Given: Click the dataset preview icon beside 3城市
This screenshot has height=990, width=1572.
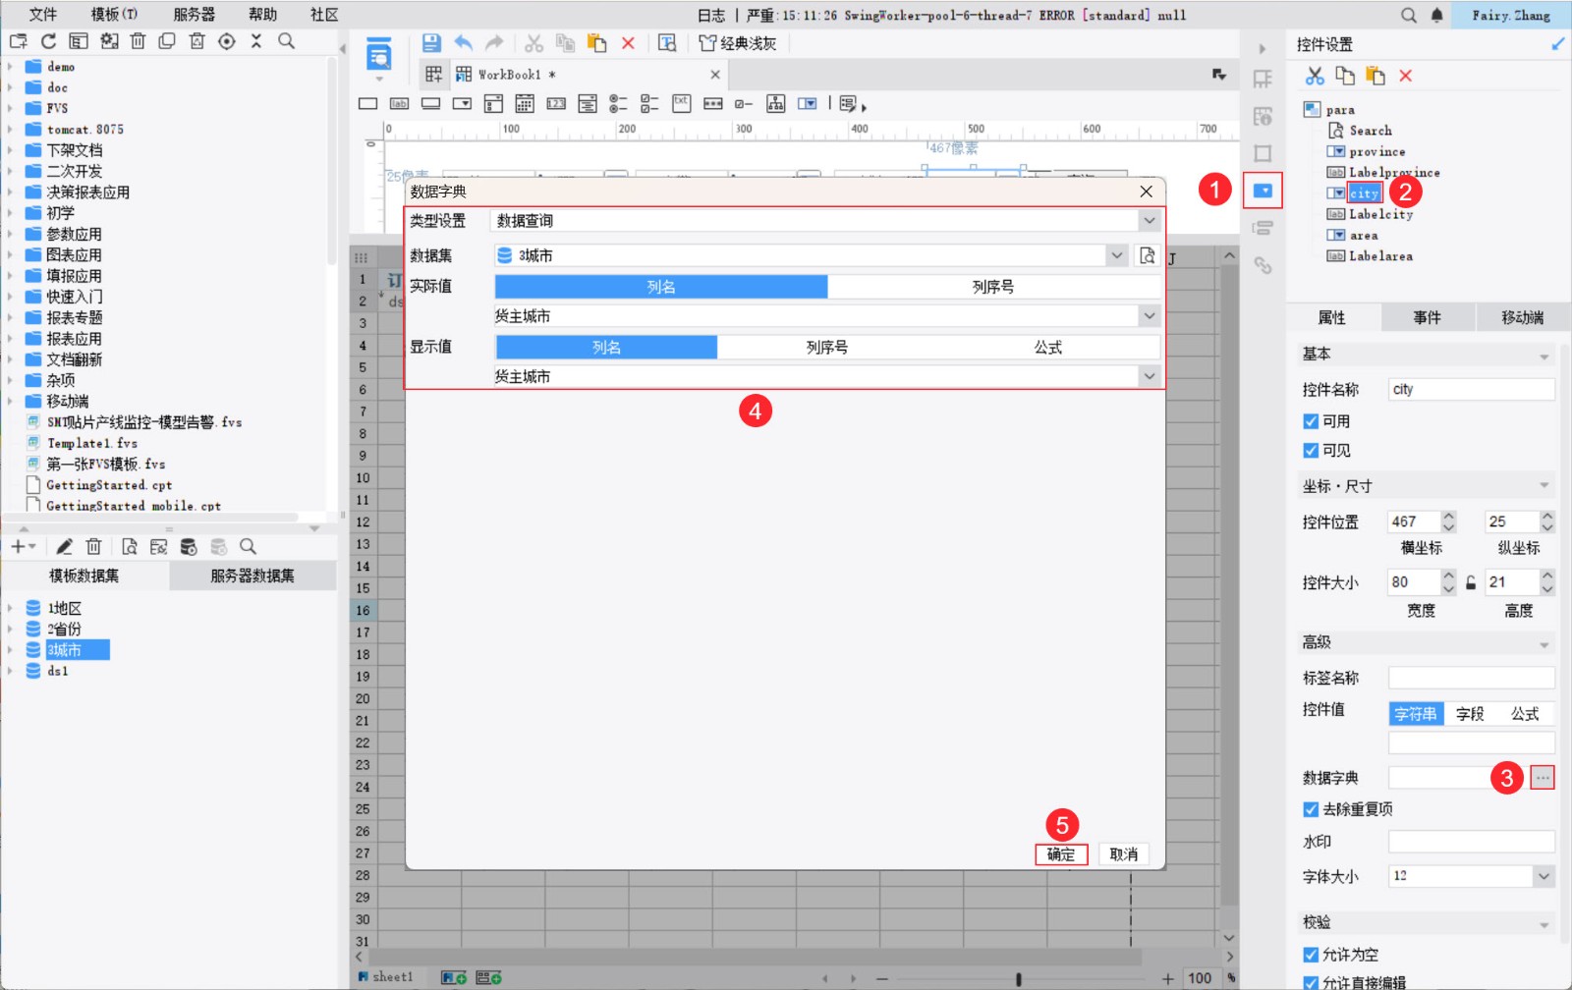Looking at the screenshot, I should [x=1148, y=256].
